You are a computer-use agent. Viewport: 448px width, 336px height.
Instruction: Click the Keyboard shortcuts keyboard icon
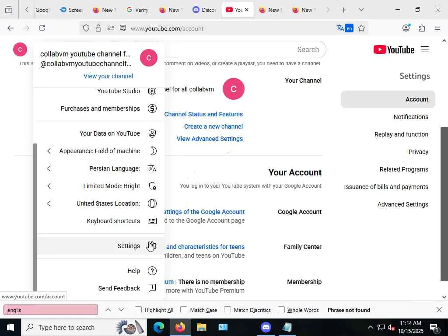coord(152,221)
